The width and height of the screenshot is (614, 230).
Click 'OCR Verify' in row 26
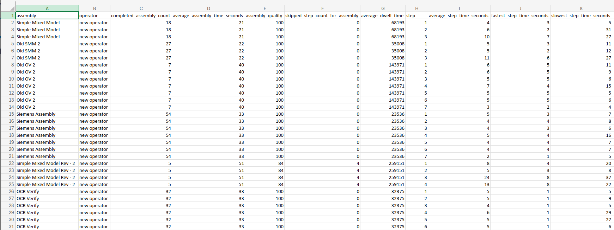[28, 191]
